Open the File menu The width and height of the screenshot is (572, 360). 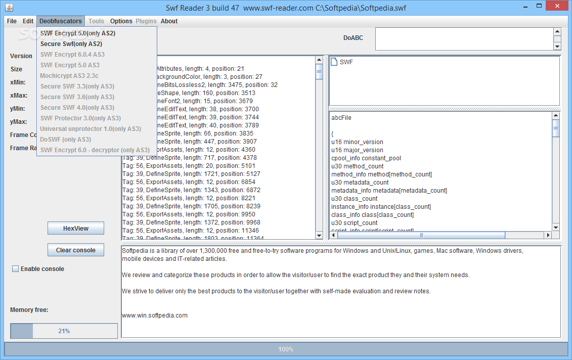[x=12, y=21]
